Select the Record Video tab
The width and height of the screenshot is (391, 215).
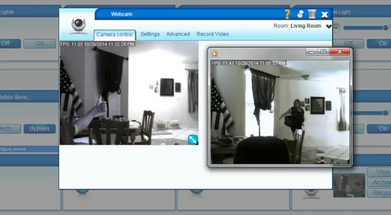tap(213, 34)
